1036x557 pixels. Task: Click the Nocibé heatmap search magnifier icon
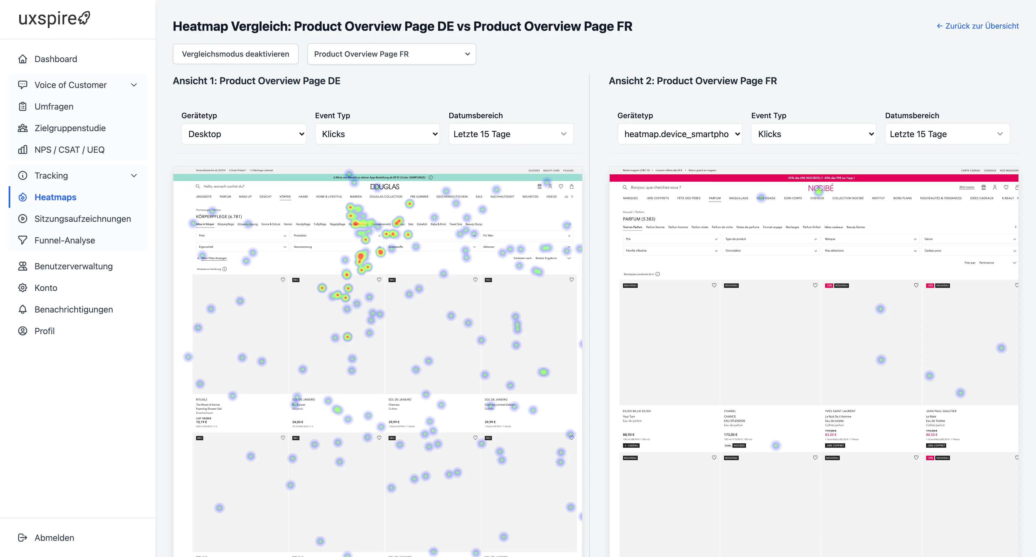click(625, 187)
